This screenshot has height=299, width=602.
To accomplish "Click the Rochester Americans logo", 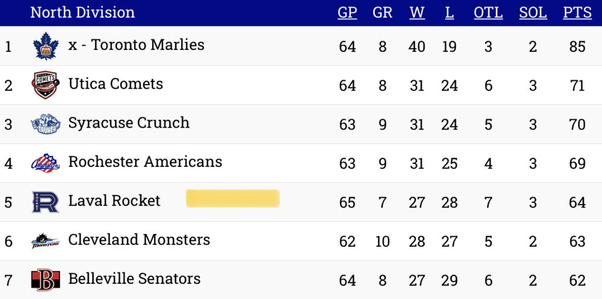I will pyautogui.click(x=46, y=163).
